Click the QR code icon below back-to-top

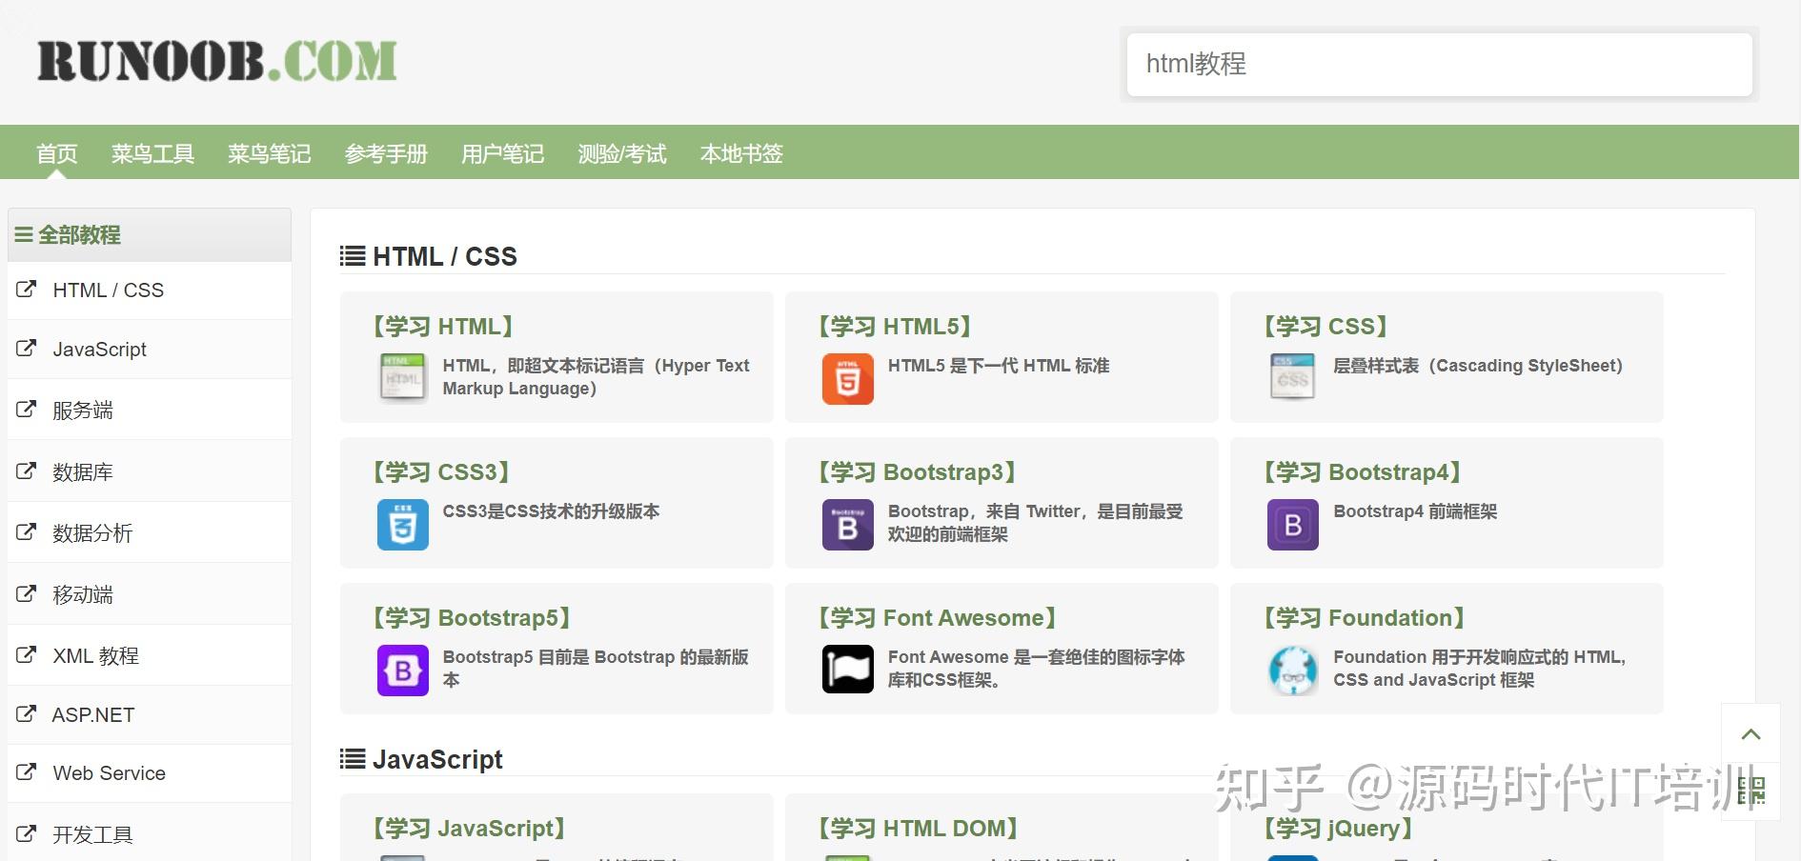[1750, 791]
